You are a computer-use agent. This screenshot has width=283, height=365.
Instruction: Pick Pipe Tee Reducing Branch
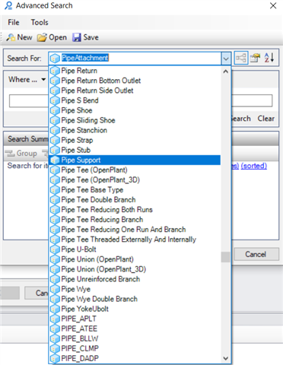(x=135, y=220)
